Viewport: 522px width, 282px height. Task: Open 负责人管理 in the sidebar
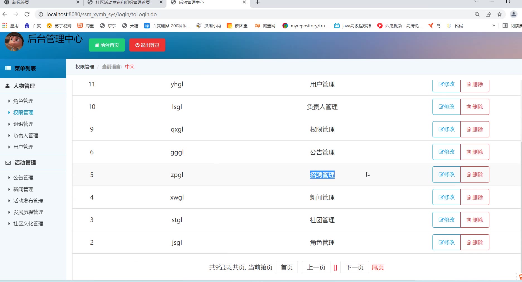click(26, 136)
